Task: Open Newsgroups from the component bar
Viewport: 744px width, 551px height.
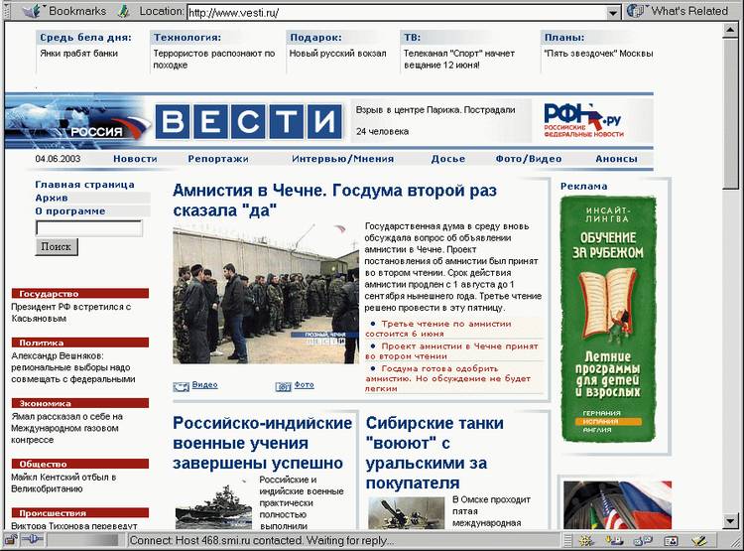Action: 644,540
